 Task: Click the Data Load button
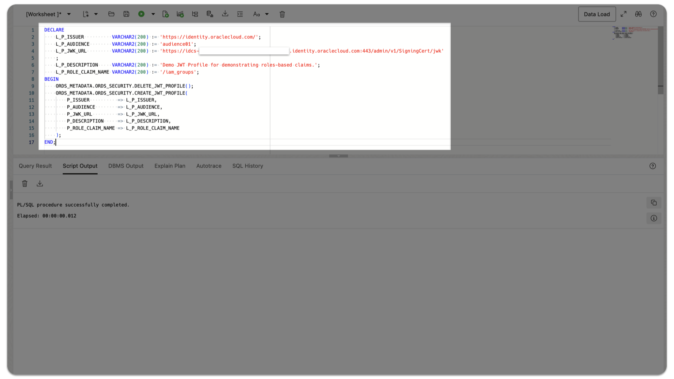point(597,14)
